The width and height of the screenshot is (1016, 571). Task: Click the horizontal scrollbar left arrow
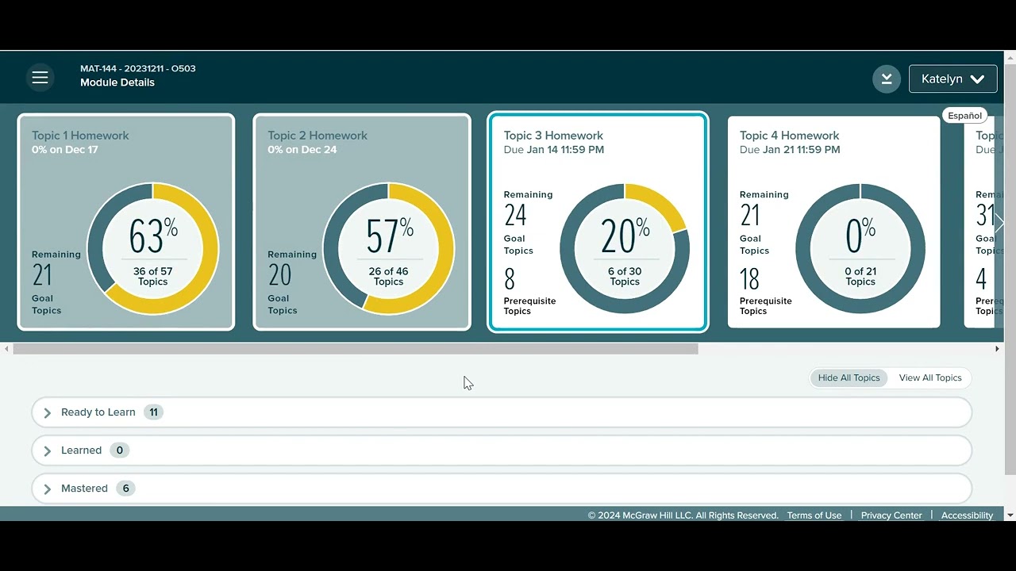[6, 349]
